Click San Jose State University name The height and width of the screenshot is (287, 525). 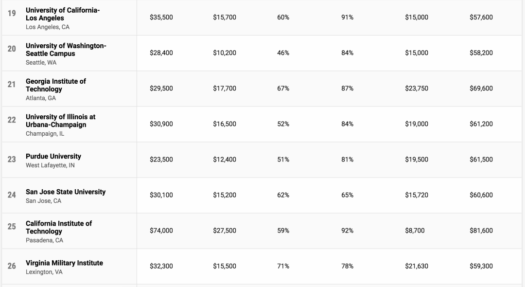click(66, 192)
